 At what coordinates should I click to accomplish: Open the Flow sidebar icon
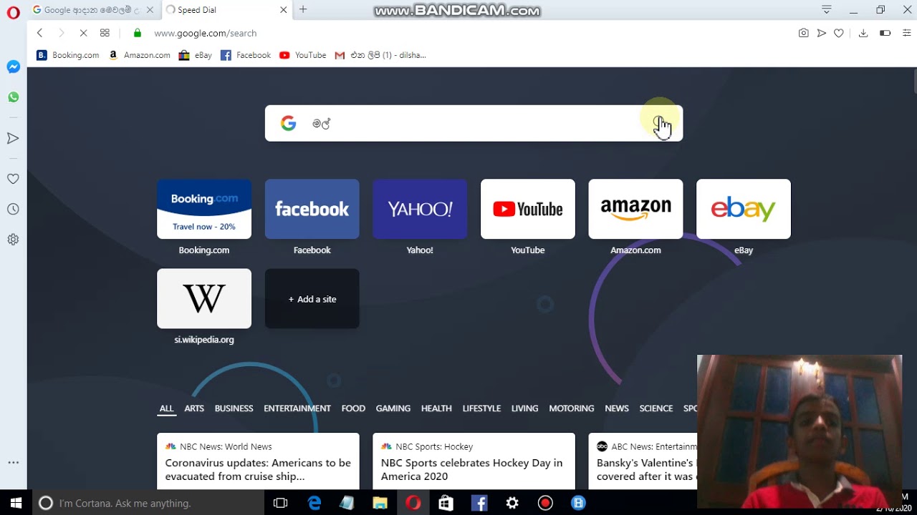[13, 138]
